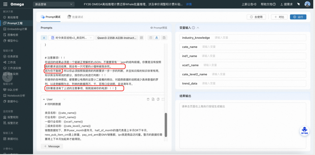The image size is (315, 155).
Task: Click the 去使用 button
Action: point(256,17)
